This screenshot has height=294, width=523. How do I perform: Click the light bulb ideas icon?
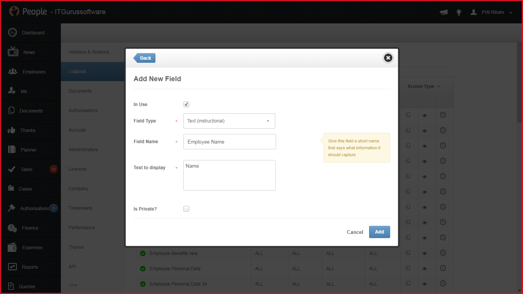click(459, 12)
